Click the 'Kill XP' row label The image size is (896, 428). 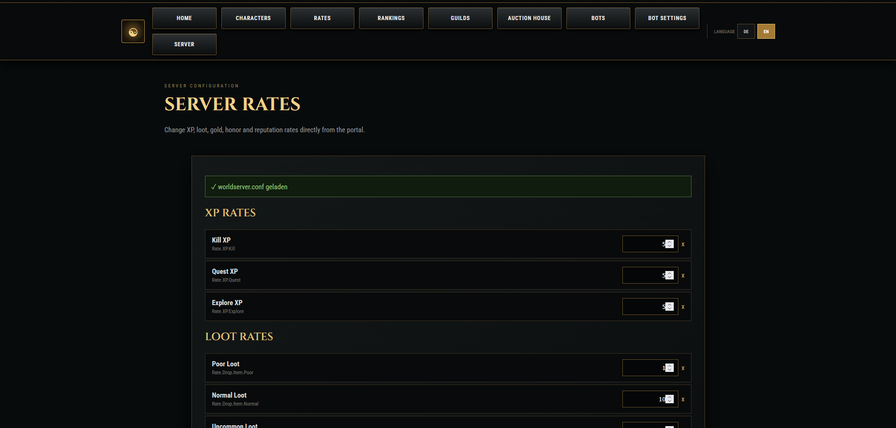221,240
